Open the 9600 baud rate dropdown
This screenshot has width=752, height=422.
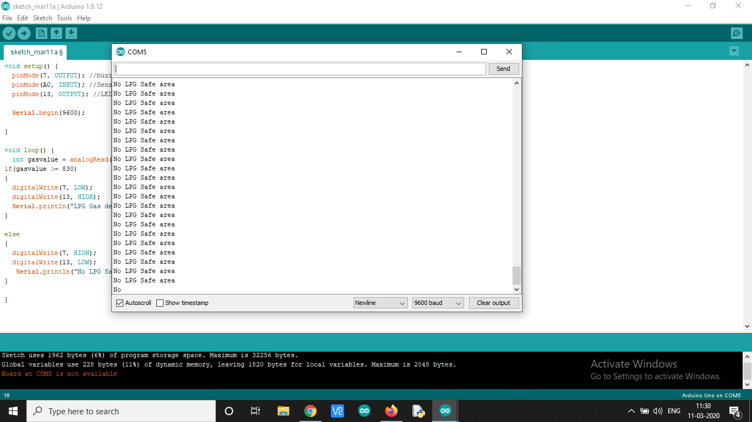click(x=438, y=303)
